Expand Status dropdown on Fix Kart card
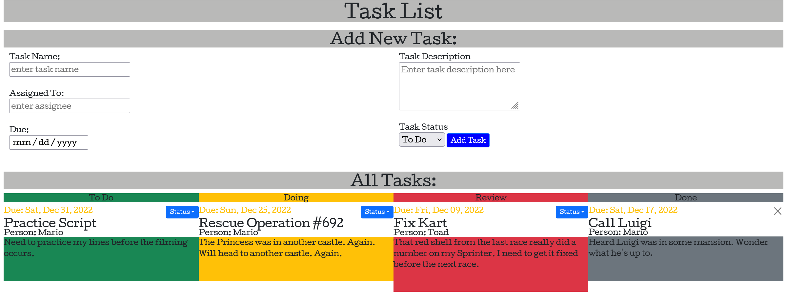 coord(572,212)
